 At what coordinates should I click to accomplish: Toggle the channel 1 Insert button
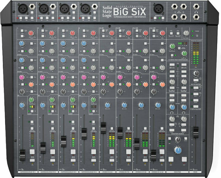click(x=32, y=122)
